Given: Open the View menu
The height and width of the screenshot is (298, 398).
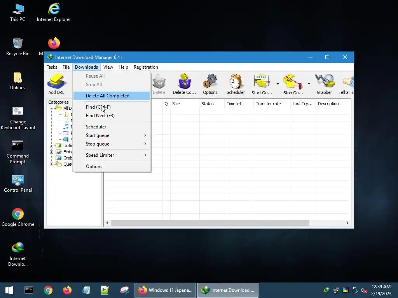Looking at the screenshot, I should [x=108, y=67].
